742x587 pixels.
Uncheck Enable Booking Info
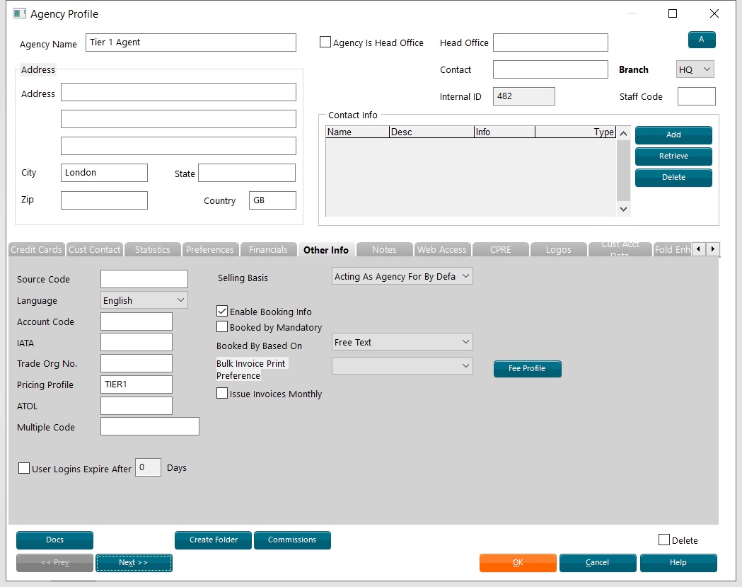click(222, 312)
